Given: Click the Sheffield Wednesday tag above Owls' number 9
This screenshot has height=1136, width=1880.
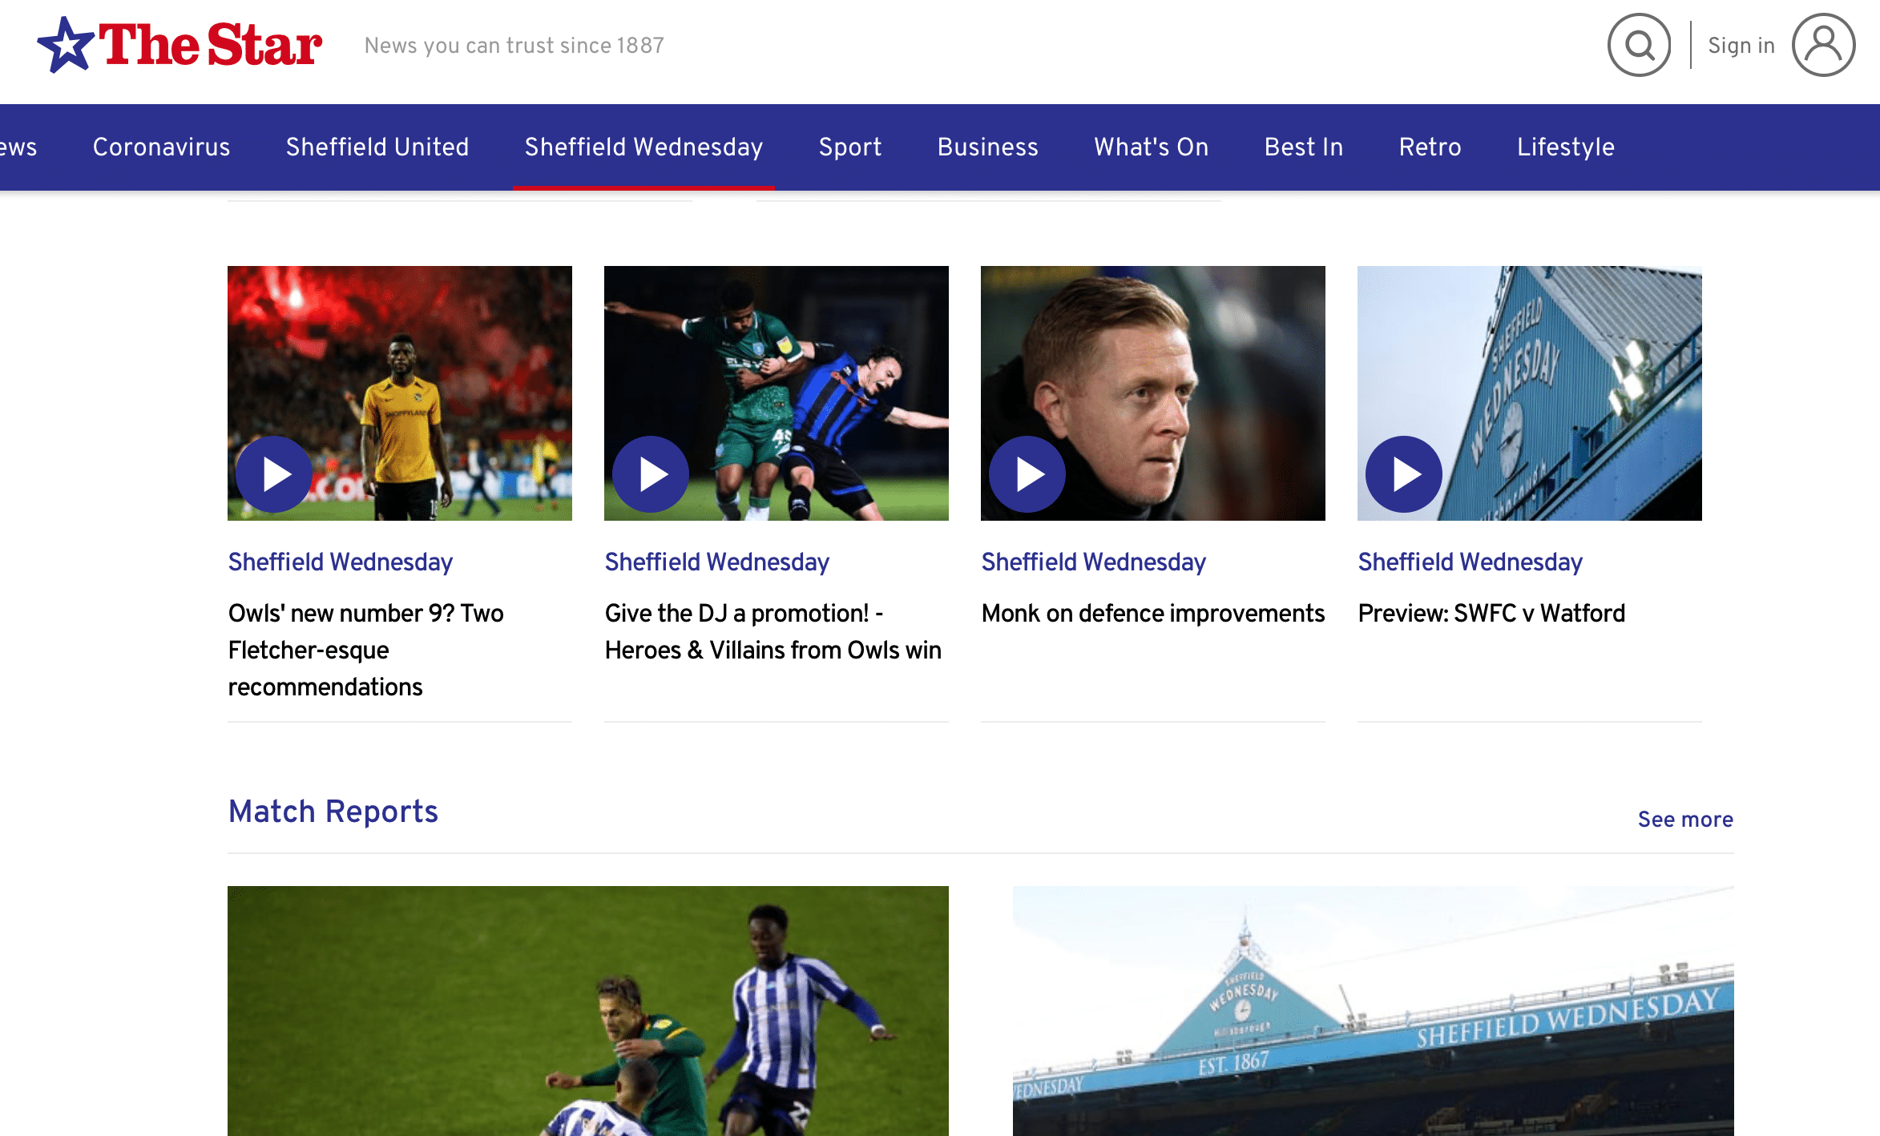Looking at the screenshot, I should 341,562.
